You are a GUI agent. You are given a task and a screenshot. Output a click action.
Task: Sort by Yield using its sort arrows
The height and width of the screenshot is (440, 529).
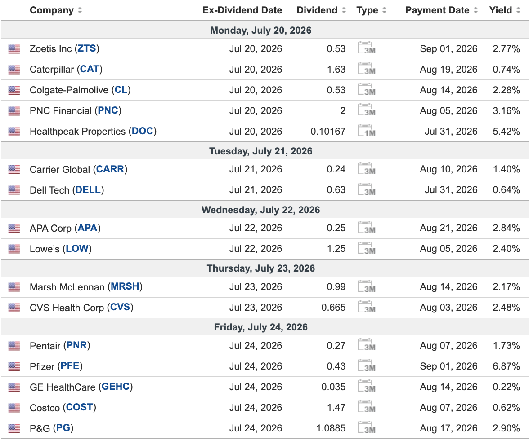(519, 10)
